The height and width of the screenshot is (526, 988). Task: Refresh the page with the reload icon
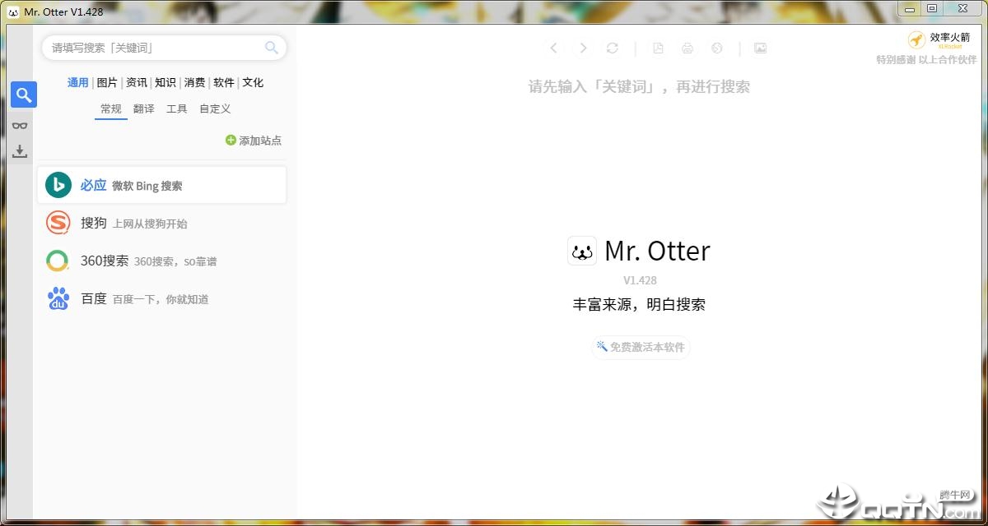click(x=612, y=48)
